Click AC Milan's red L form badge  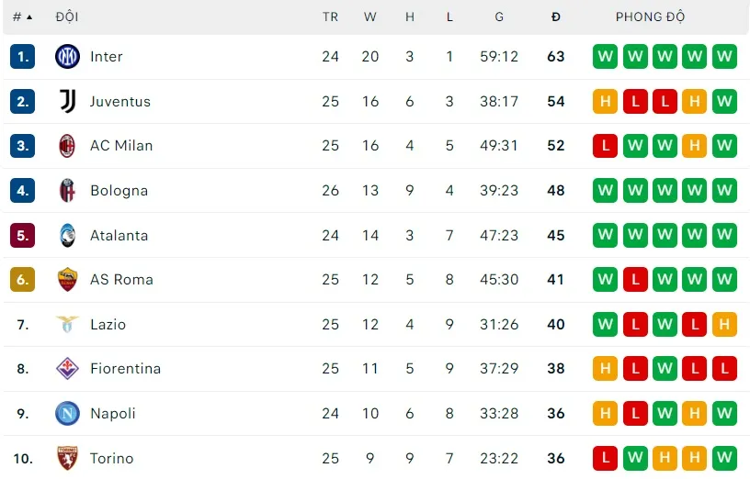pyautogui.click(x=605, y=146)
